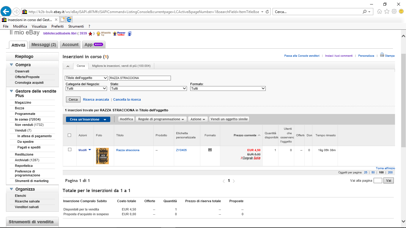Open Ricerca avanzata link
The height and width of the screenshot is (228, 406).
click(x=96, y=99)
